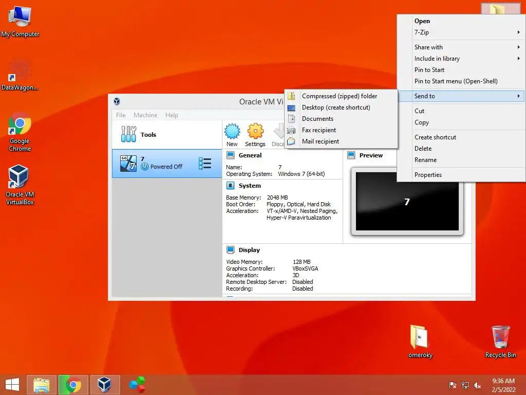Screen dimensions: 526x395
Task: Send to Mail recipient
Action: click(x=341, y=141)
